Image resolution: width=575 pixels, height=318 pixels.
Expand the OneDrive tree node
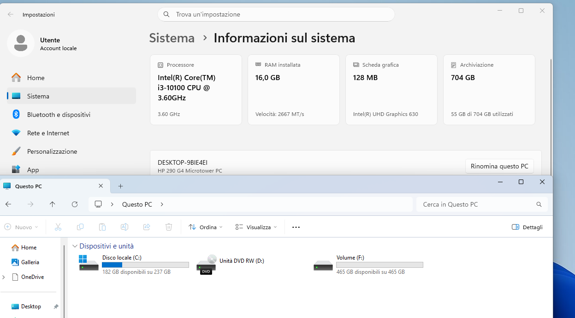[x=4, y=277]
